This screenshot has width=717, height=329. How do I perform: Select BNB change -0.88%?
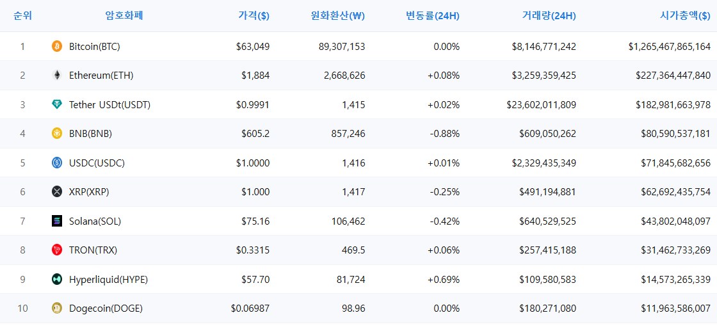pyautogui.click(x=445, y=134)
